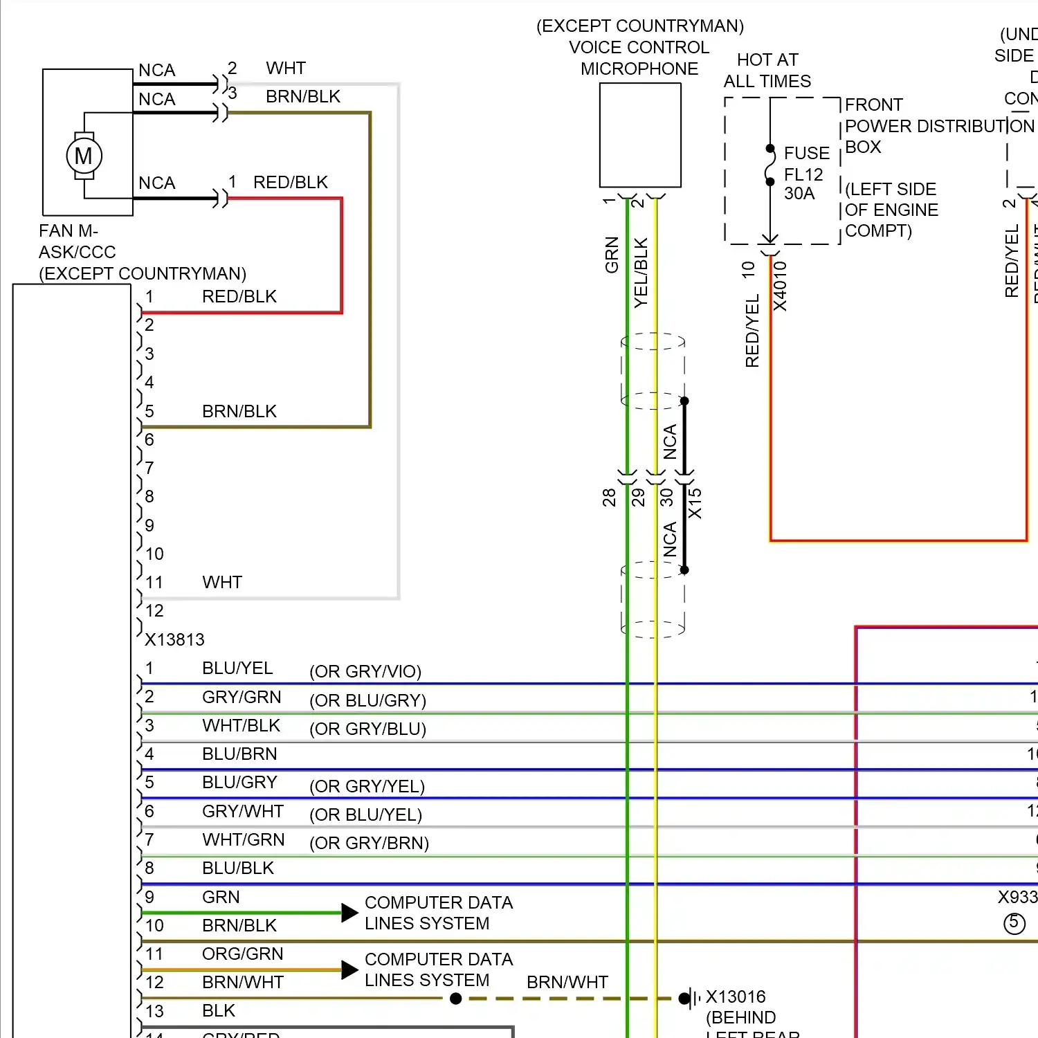Click the splice dot on the BRN/WHT wire
The height and width of the screenshot is (1038, 1038).
pyautogui.click(x=455, y=999)
